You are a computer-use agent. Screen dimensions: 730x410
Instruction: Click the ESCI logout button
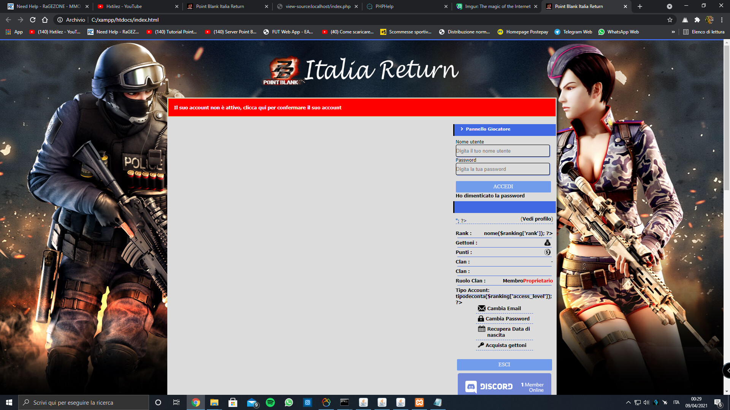click(504, 364)
